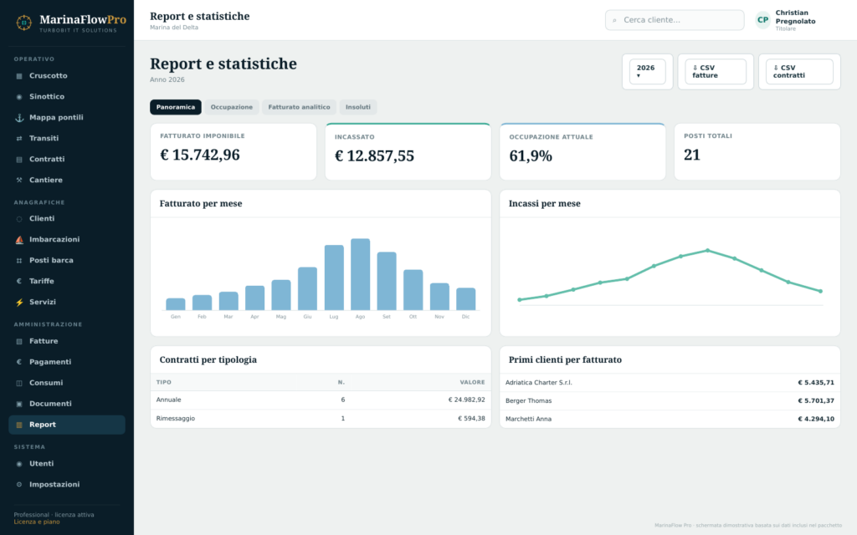Screen dimensions: 857x535
Task: Switch to the Panoramica tab
Action: (176, 107)
